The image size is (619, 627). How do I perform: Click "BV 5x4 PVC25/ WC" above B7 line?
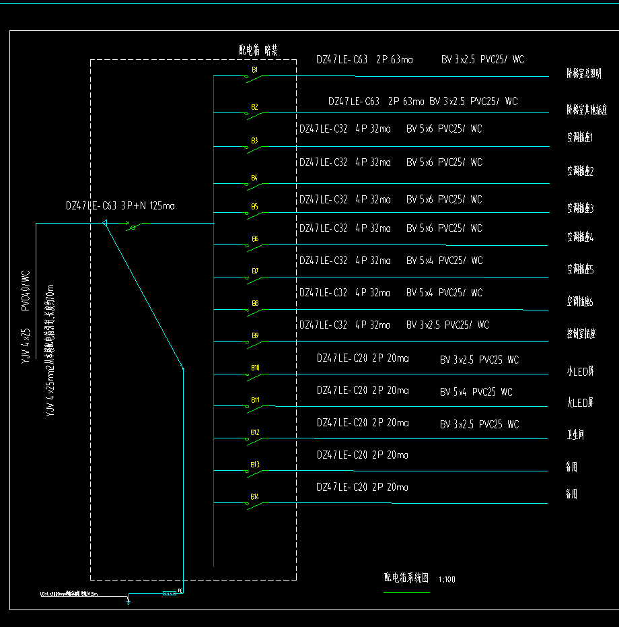click(444, 261)
